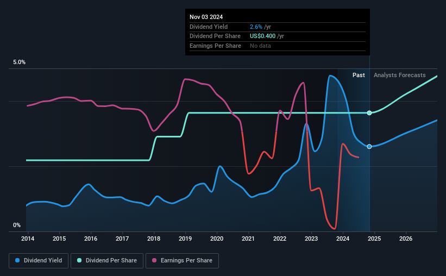Click the blue Dividend Yield legend dot
The image size is (446, 276).
click(17, 260)
